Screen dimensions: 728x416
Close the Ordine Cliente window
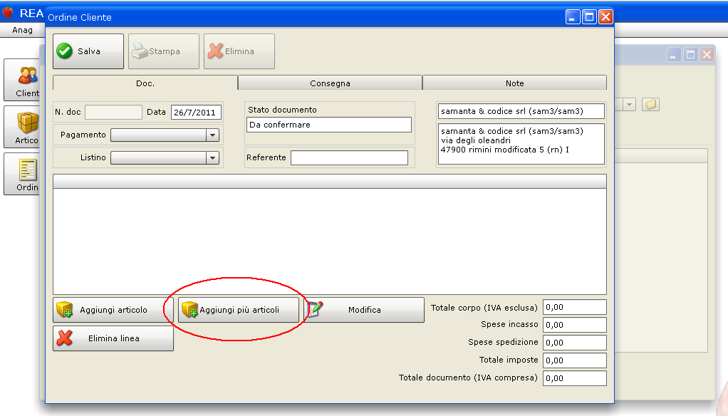coord(605,17)
